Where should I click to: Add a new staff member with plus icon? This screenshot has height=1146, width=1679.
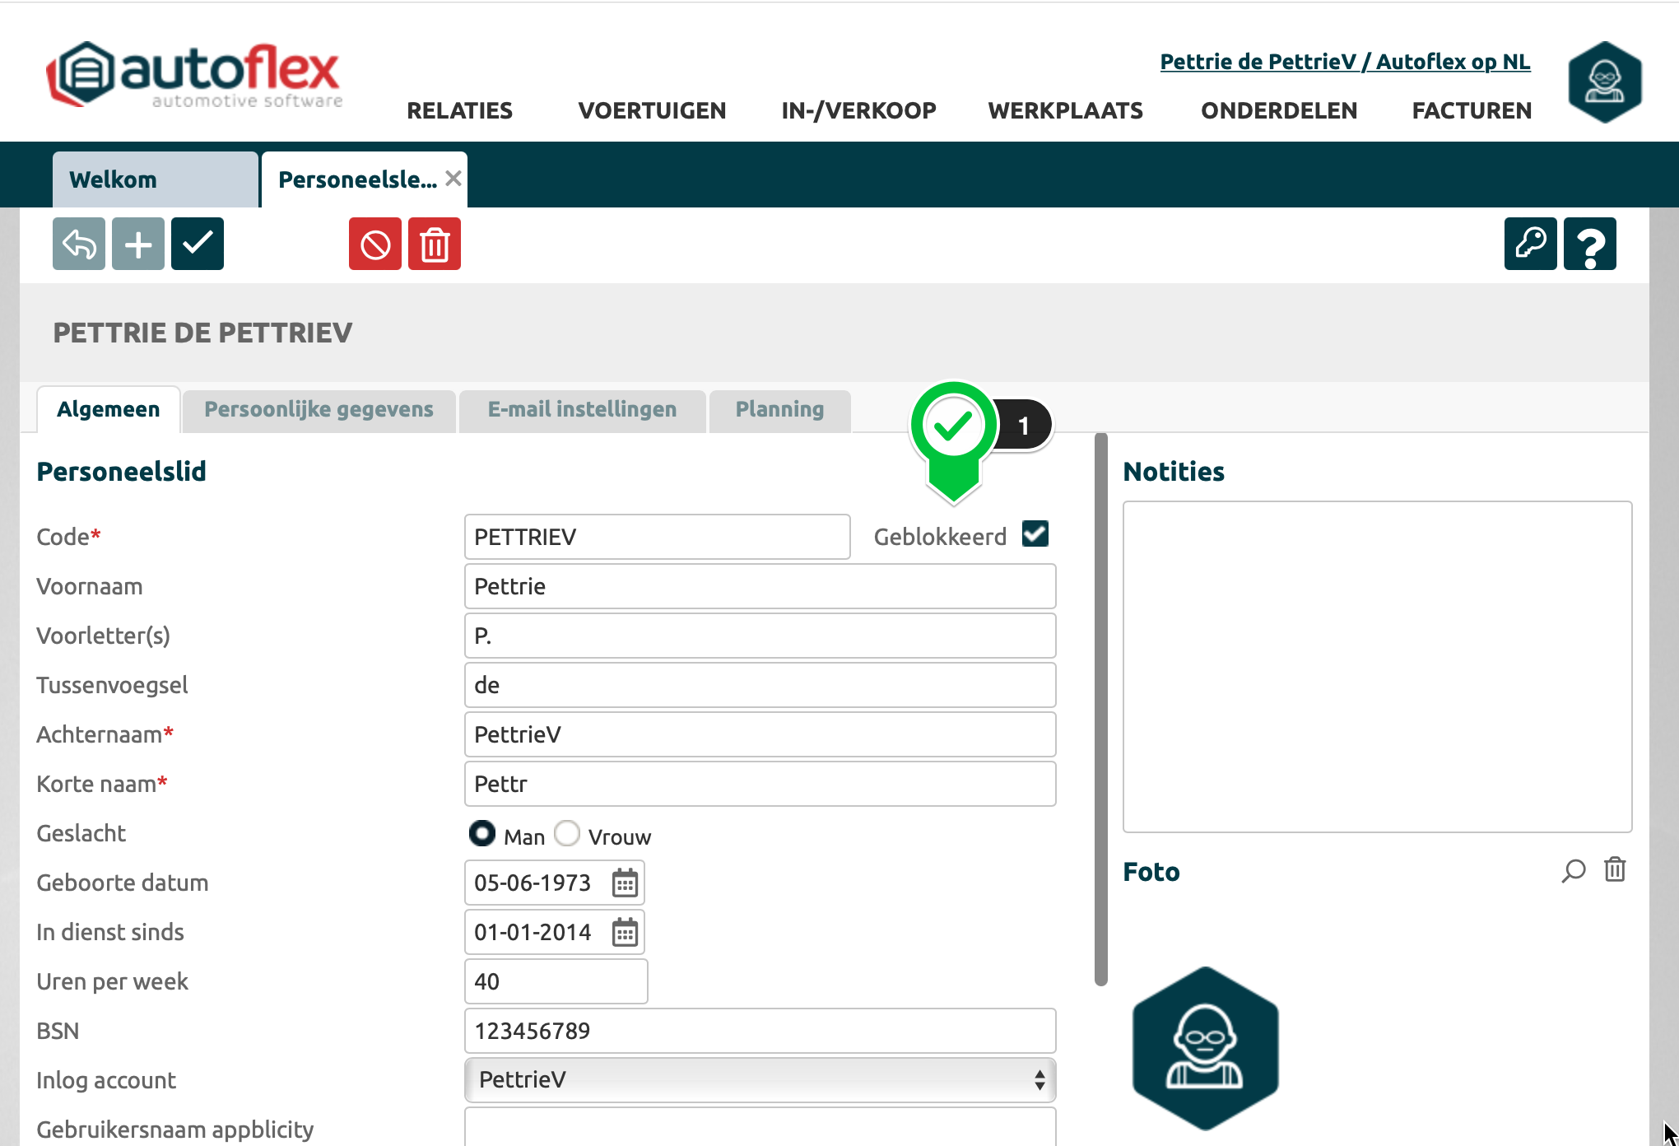coord(138,244)
